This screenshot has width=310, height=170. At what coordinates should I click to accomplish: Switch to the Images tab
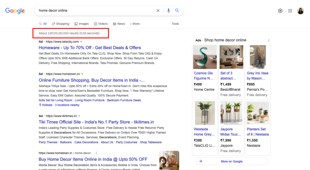(x=81, y=24)
